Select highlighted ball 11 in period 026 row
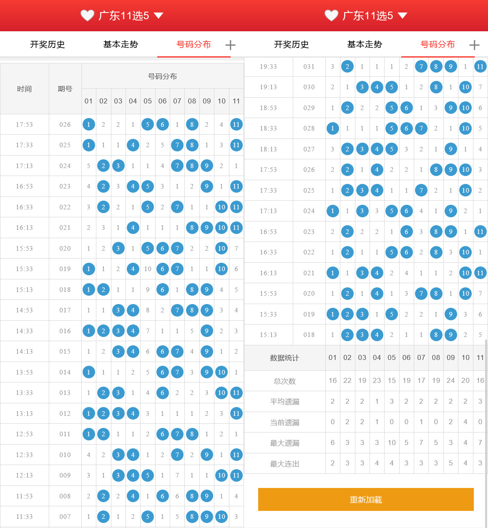This screenshot has height=528, width=488. click(236, 124)
